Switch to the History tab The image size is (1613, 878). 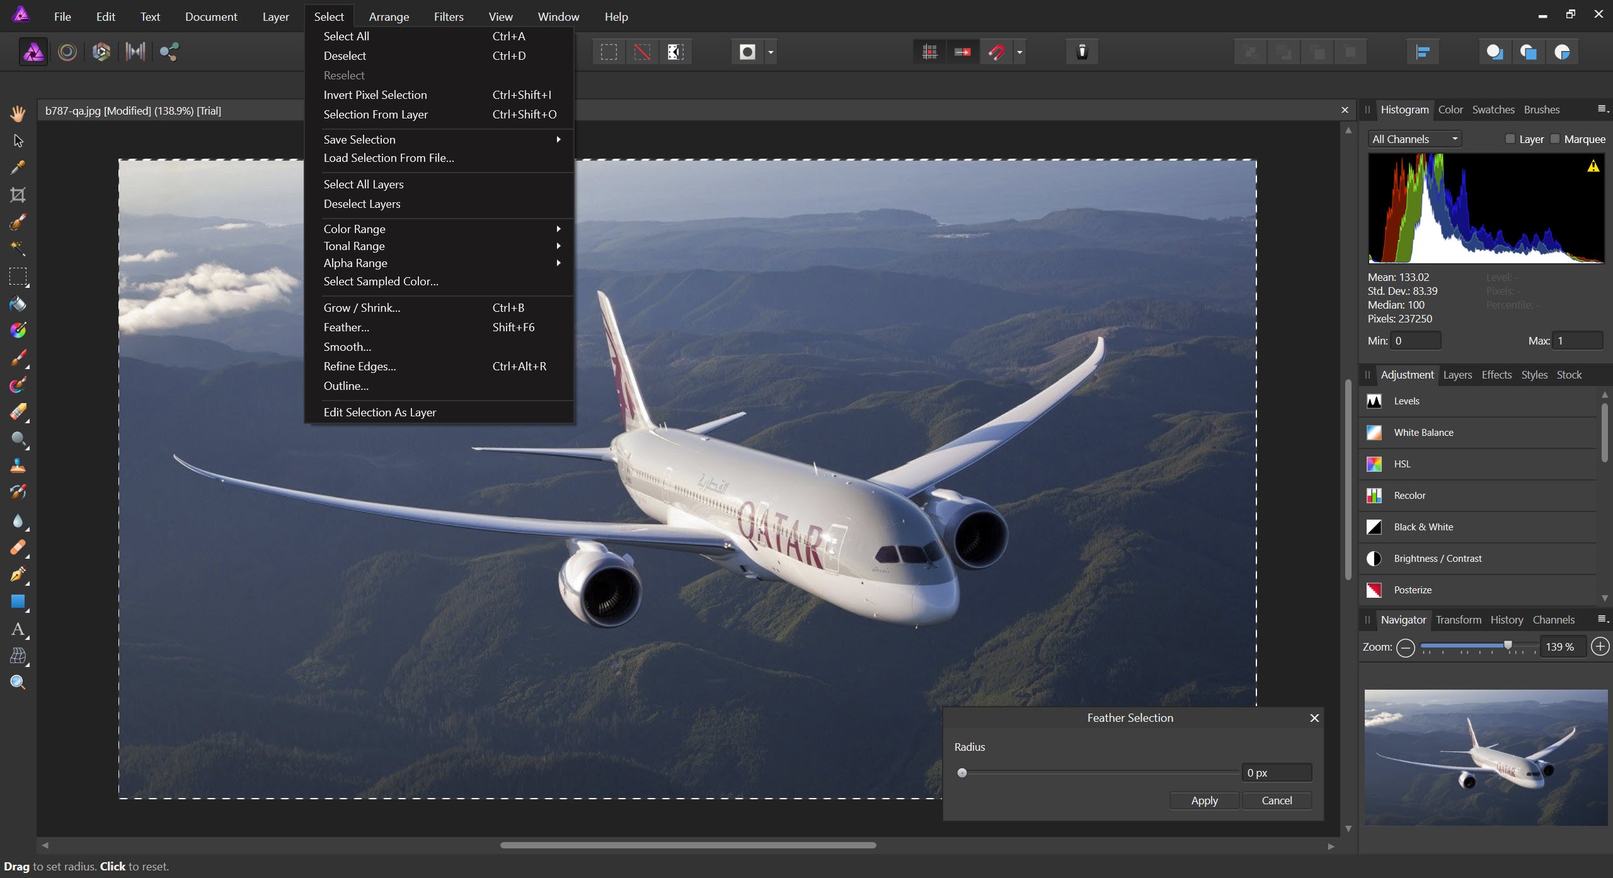1507,620
